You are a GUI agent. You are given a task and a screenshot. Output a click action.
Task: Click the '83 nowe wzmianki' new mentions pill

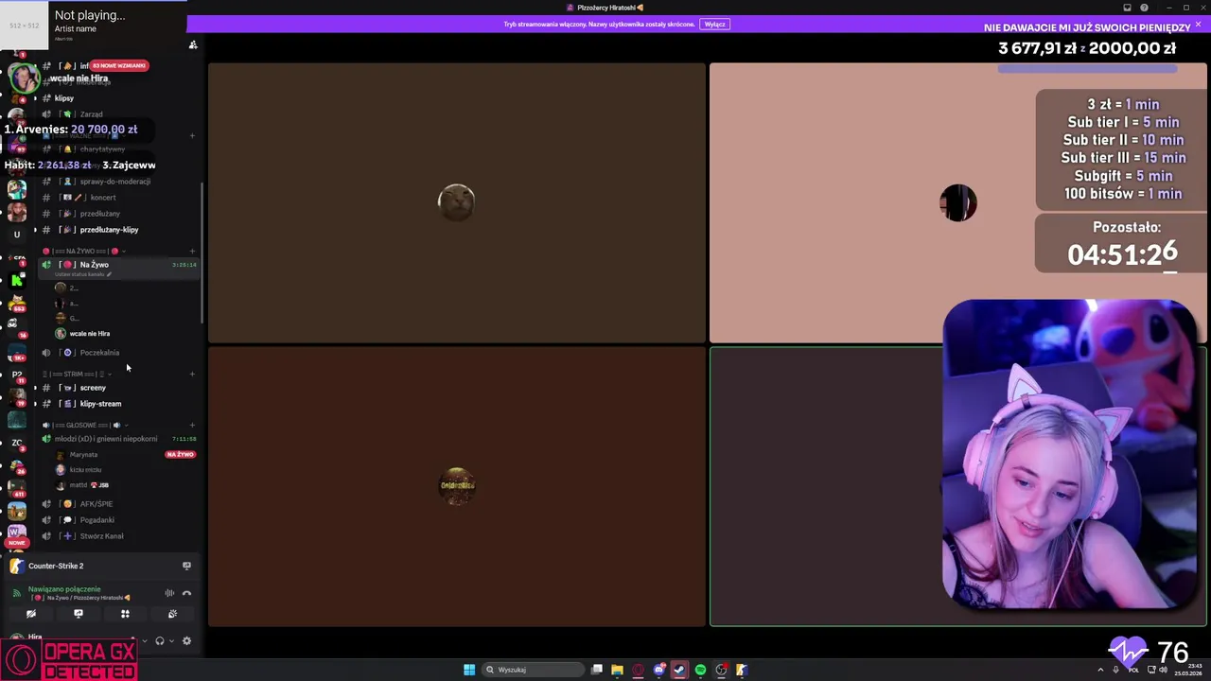(119, 66)
